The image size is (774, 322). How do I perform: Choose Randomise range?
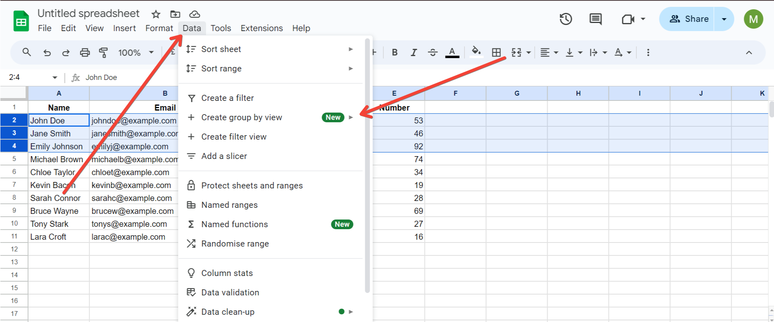[270, 244]
